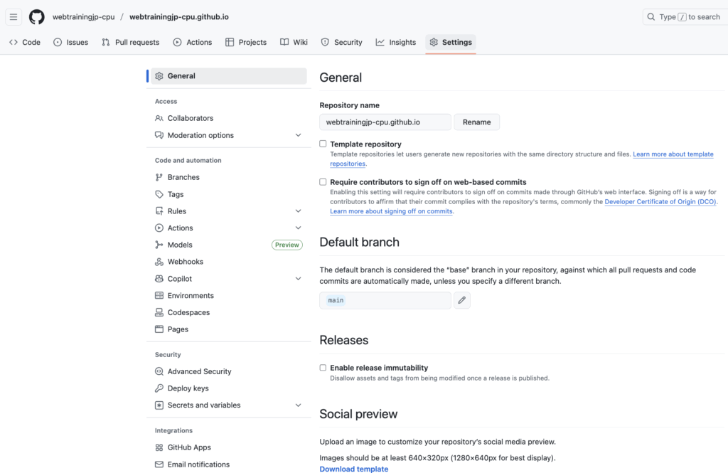Click the Branches icon in sidebar
Viewport: 728px width, 473px height.
[x=159, y=177]
